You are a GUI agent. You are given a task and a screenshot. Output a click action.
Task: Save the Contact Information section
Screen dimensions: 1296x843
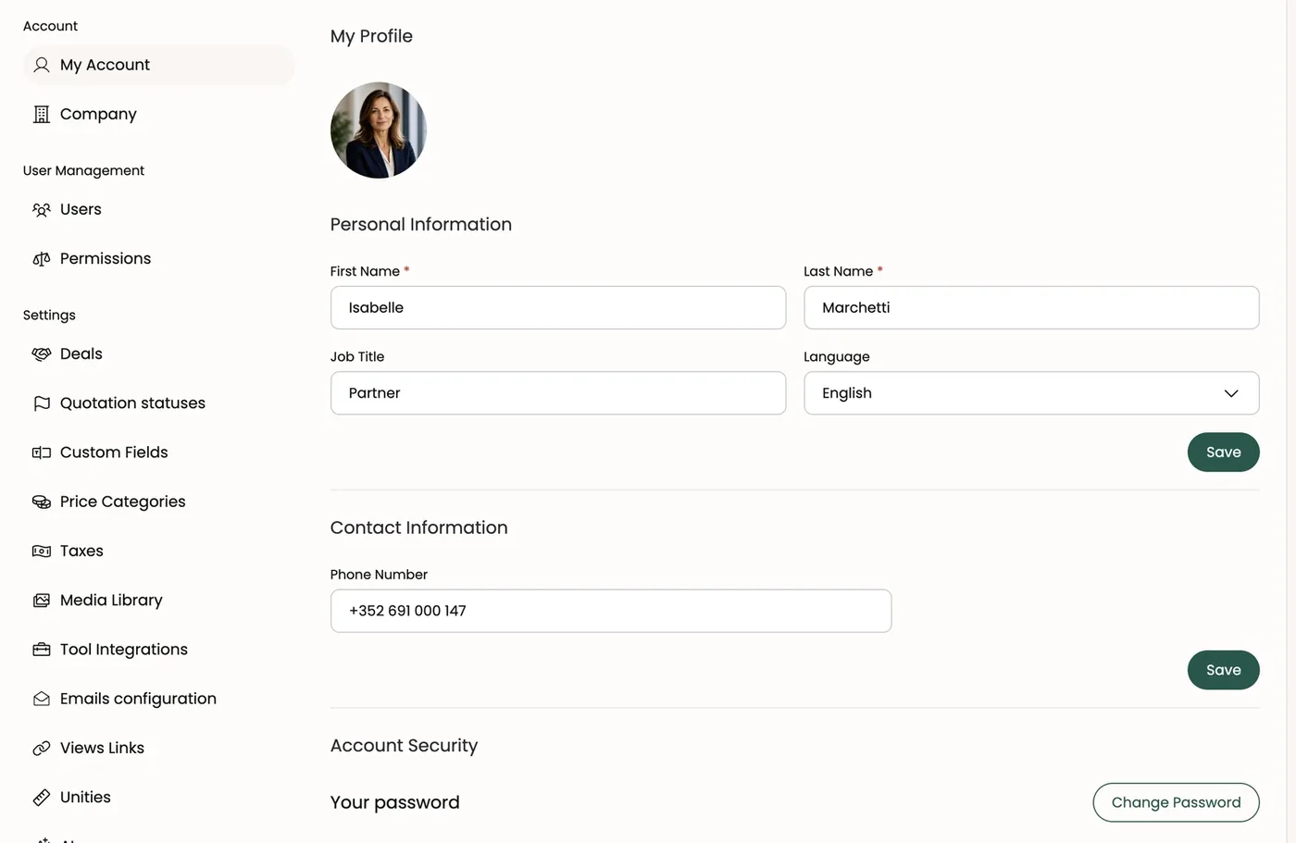click(1223, 670)
